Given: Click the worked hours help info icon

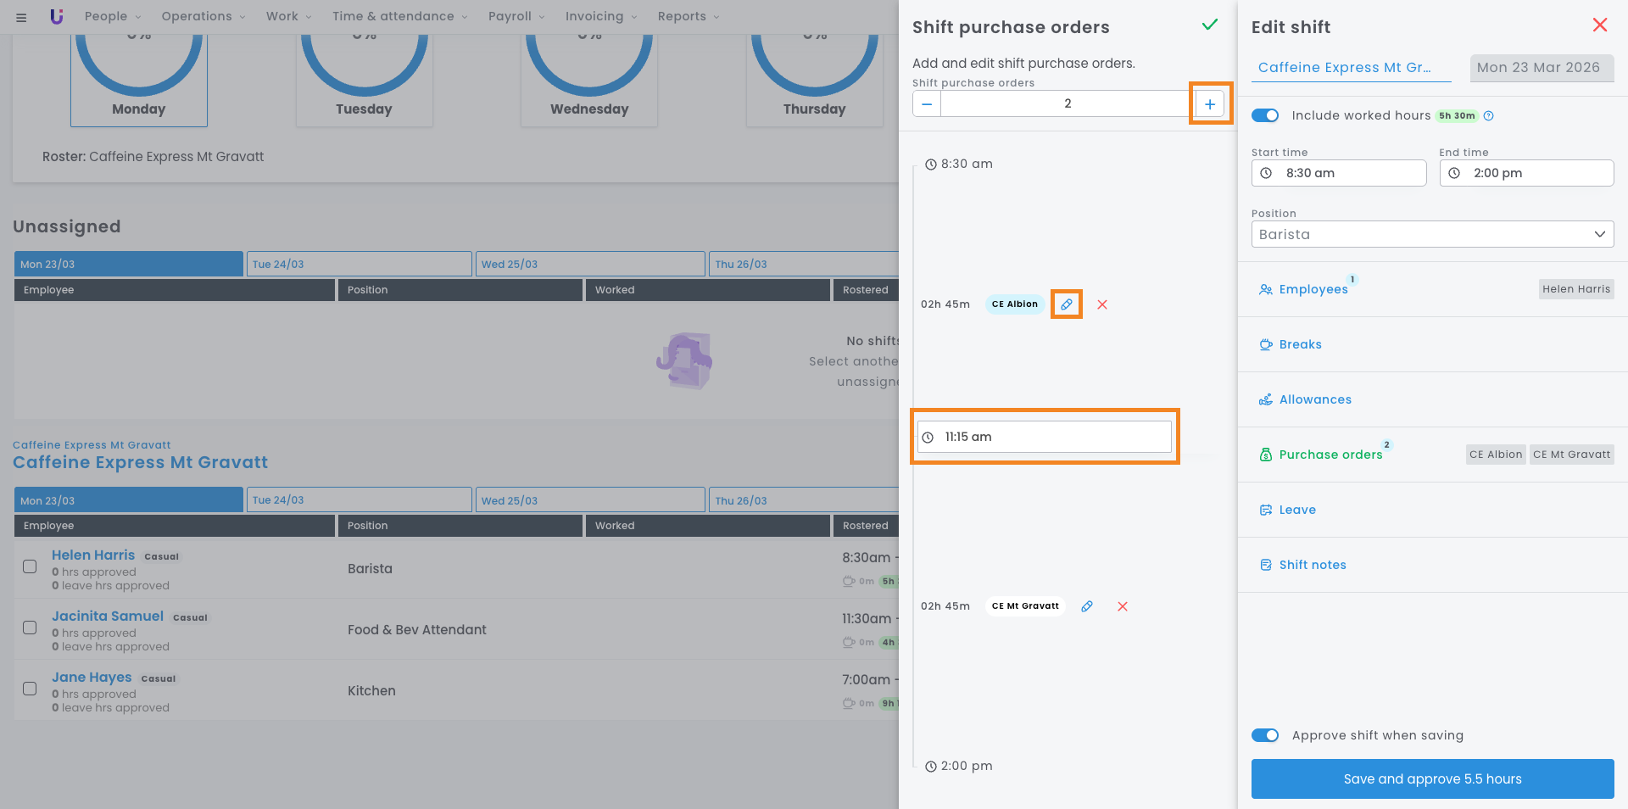Looking at the screenshot, I should point(1488,116).
